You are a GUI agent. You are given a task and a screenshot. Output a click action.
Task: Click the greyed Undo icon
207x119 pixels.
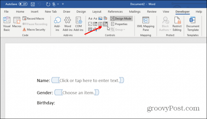39,4
